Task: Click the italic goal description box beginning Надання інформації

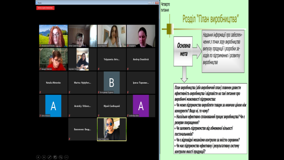Action: tap(223, 52)
